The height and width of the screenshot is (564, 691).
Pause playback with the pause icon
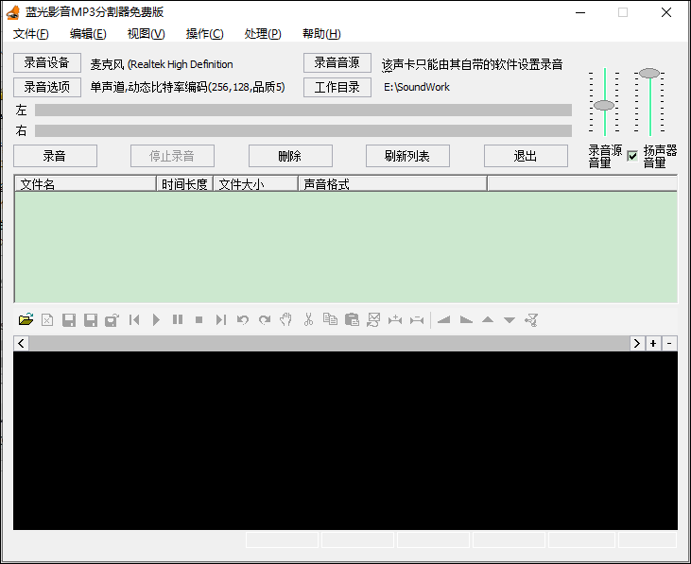point(178,319)
